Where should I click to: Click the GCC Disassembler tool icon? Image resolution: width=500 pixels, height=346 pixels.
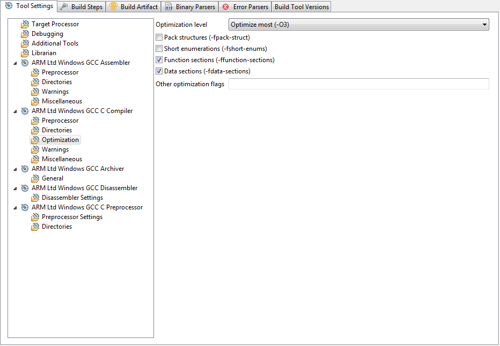(x=25, y=188)
